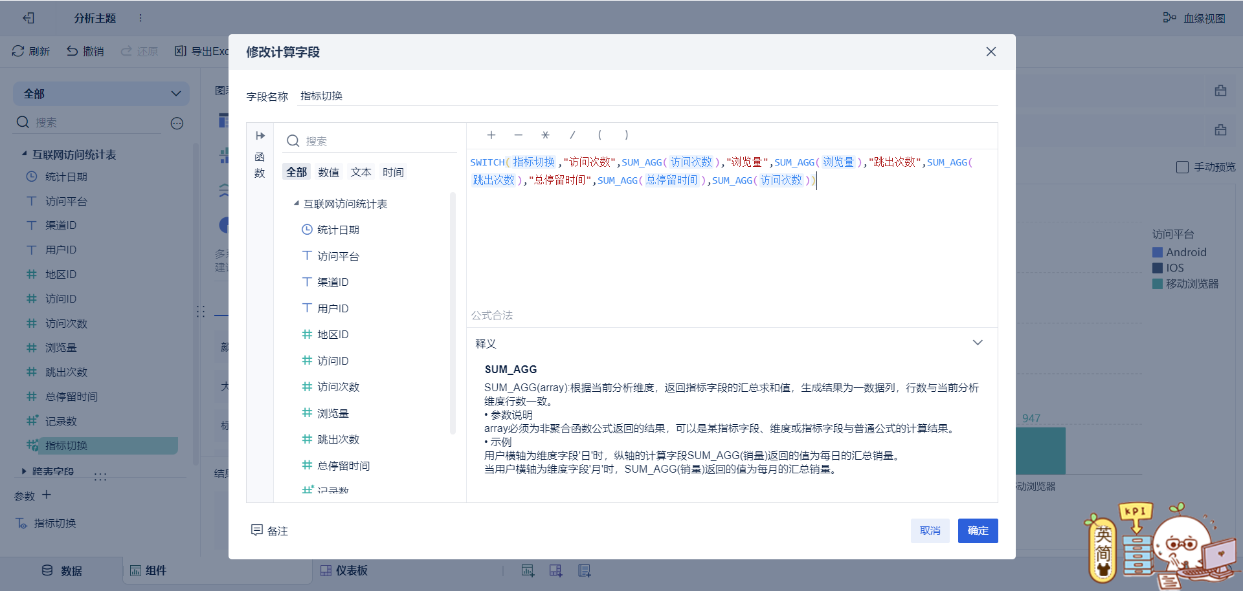Select 统计日期 field in the left panel
This screenshot has width=1243, height=591.
65,177
